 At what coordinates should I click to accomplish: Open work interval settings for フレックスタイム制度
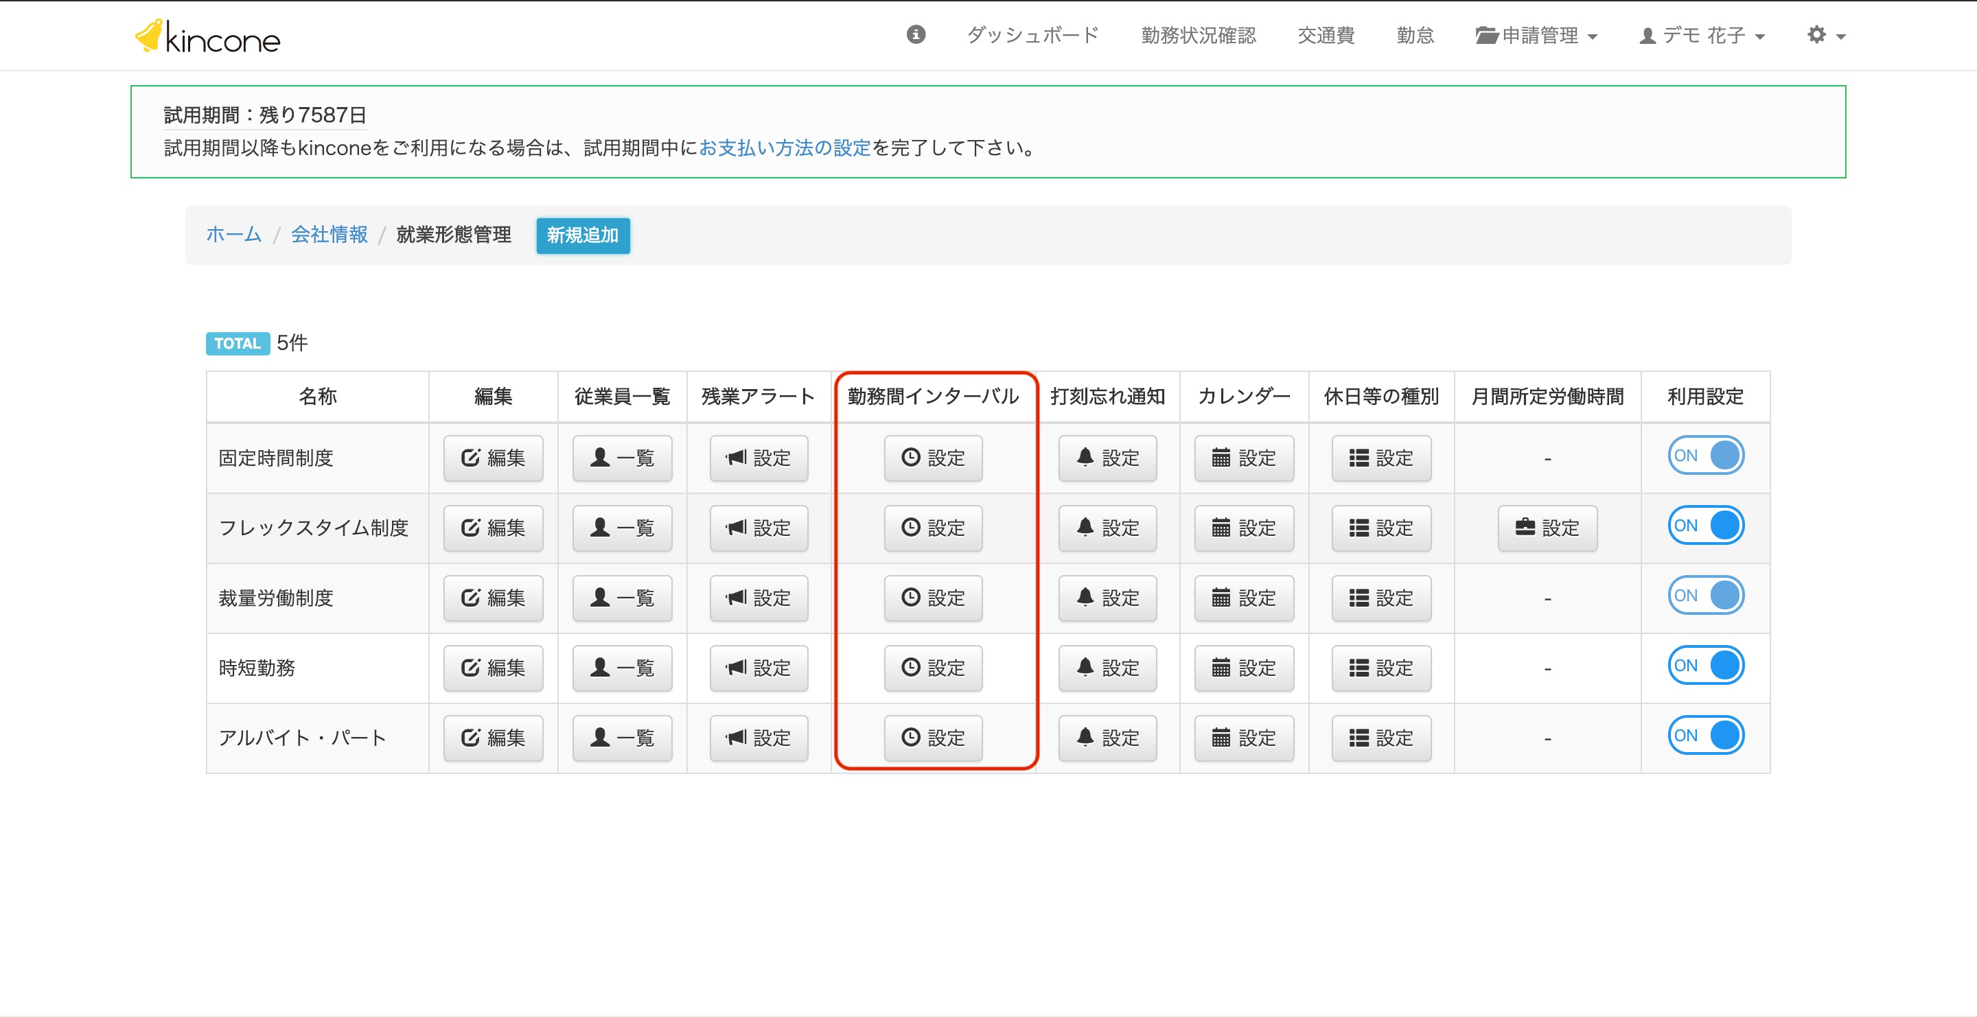[x=934, y=528]
